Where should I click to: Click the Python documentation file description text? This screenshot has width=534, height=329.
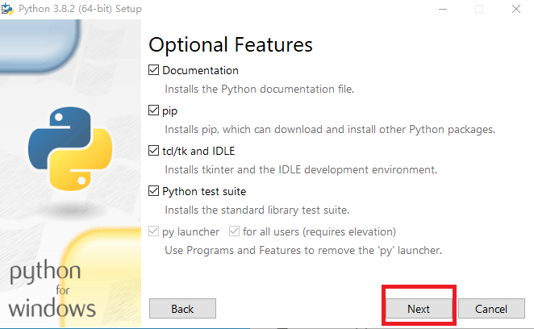[x=259, y=89]
